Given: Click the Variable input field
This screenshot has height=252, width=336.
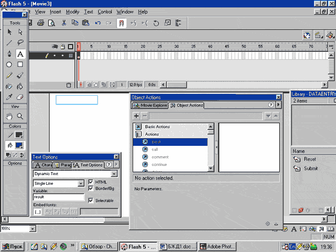Looking at the screenshot, I should pyautogui.click(x=59, y=197).
